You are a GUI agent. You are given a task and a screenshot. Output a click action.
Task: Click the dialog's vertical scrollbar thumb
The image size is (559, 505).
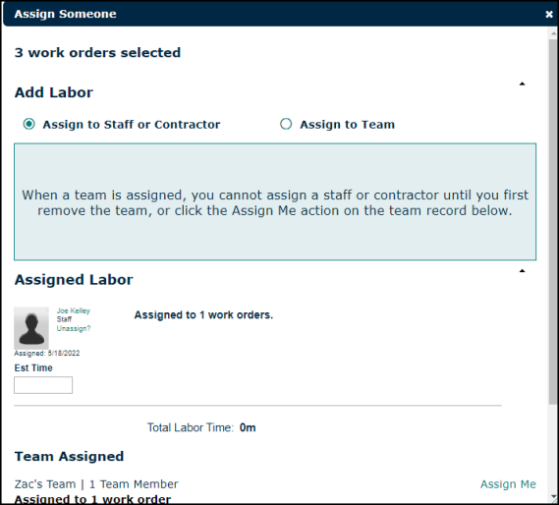click(x=553, y=221)
